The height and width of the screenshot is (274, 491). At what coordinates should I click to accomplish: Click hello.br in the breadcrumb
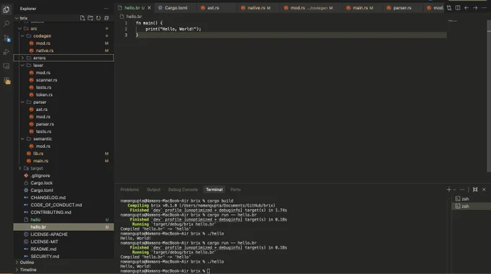pyautogui.click(x=134, y=17)
